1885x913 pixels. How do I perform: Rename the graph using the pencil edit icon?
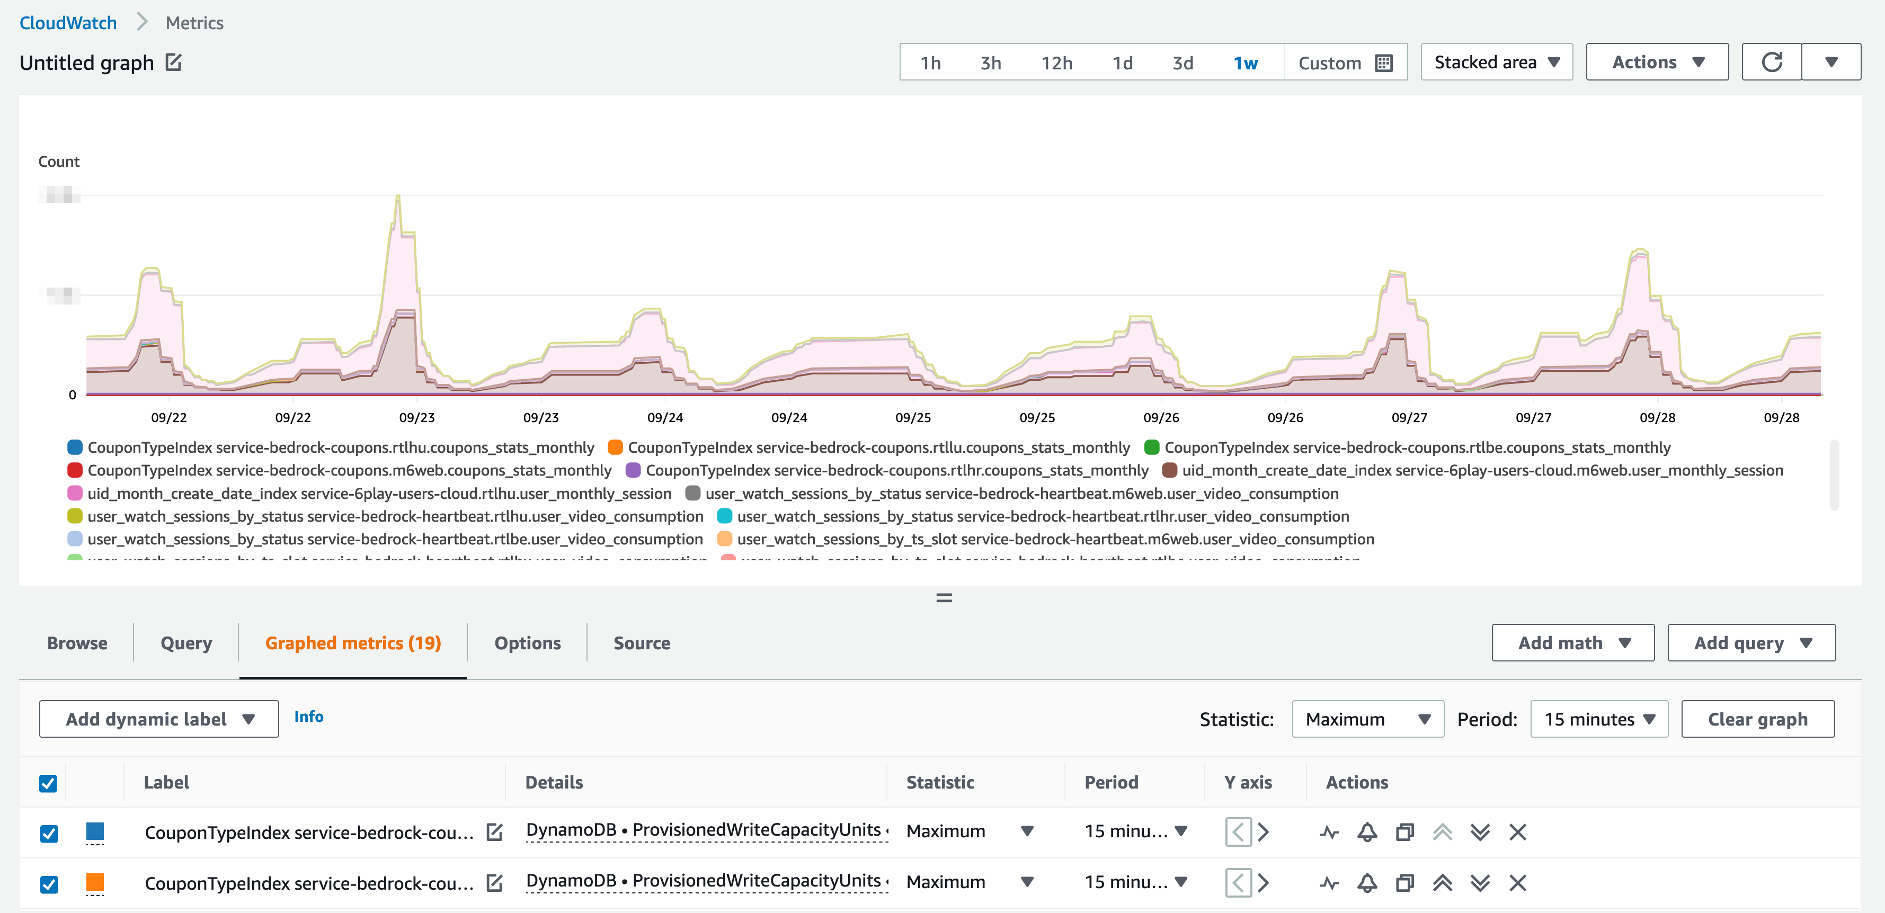(173, 63)
